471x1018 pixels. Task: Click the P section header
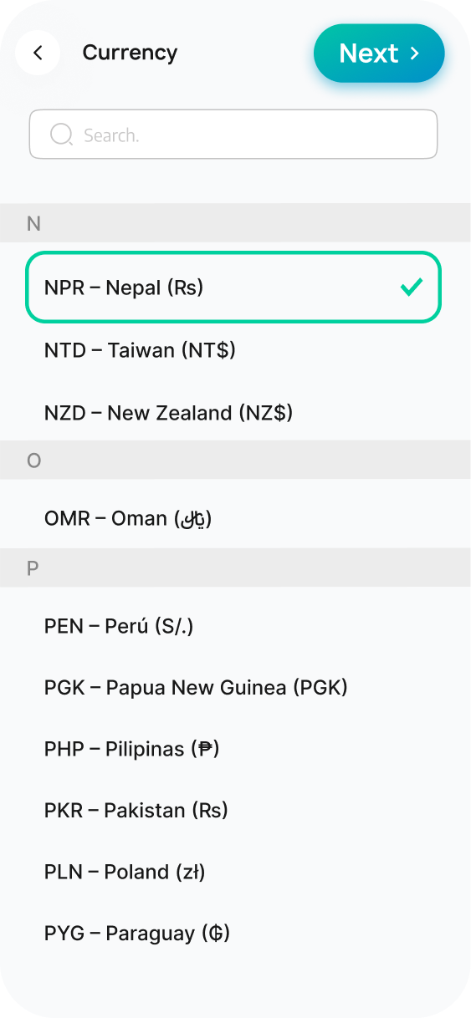(235, 568)
